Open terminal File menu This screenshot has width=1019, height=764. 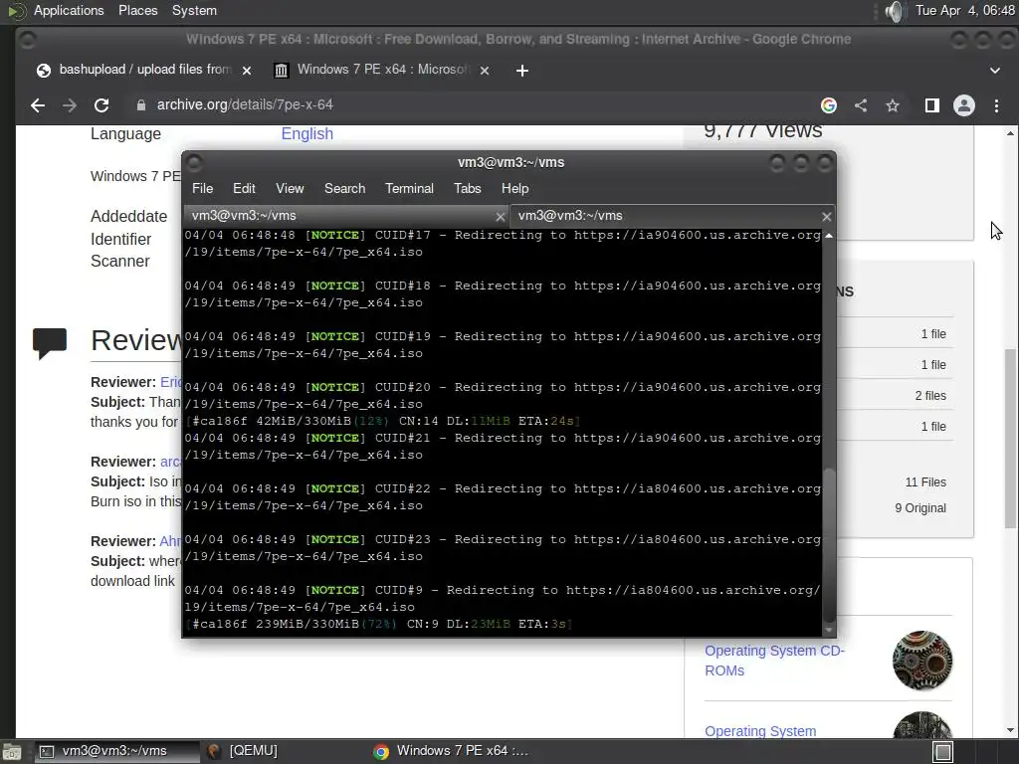(202, 188)
